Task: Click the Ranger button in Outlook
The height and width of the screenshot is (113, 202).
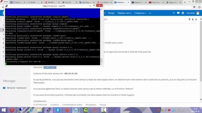Action: [111, 13]
